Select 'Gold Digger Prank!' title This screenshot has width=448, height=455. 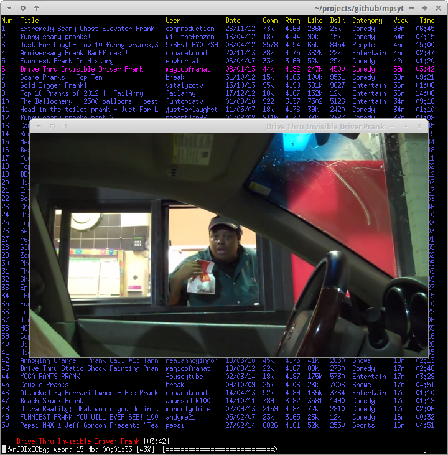point(54,86)
